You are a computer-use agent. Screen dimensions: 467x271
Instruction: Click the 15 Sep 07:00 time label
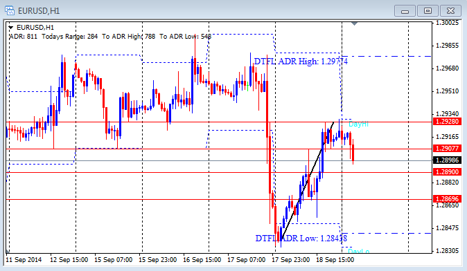[114, 260]
